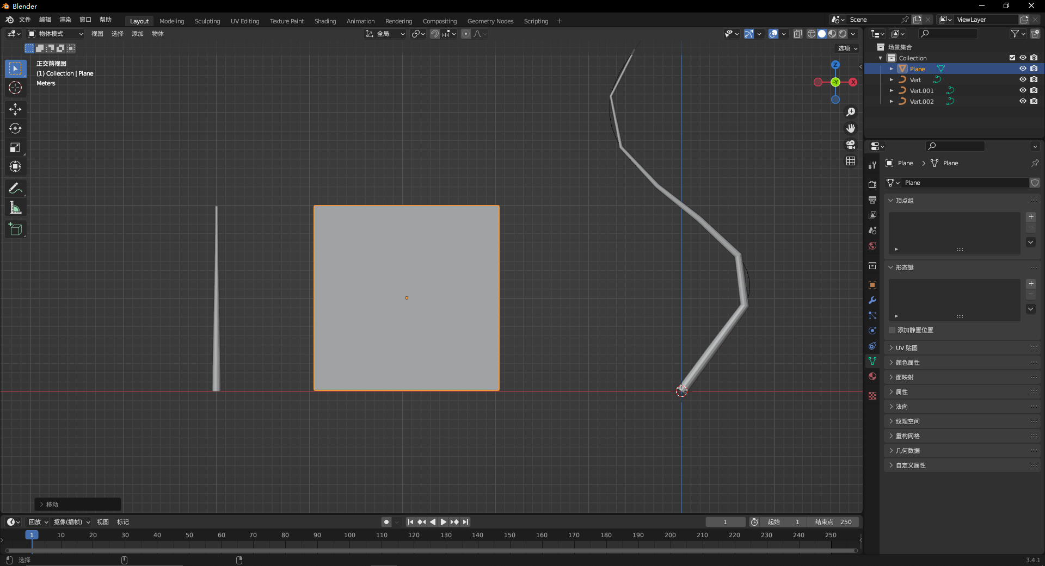
Task: Select the Measure tool
Action: click(15, 208)
